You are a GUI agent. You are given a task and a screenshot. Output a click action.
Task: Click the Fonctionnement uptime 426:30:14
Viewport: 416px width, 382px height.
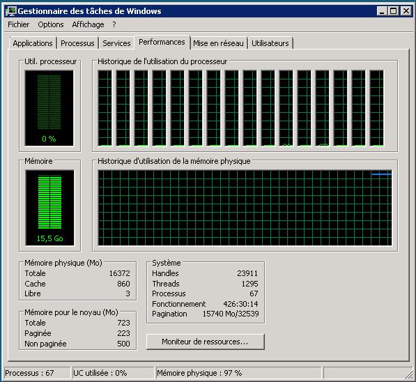(x=240, y=304)
